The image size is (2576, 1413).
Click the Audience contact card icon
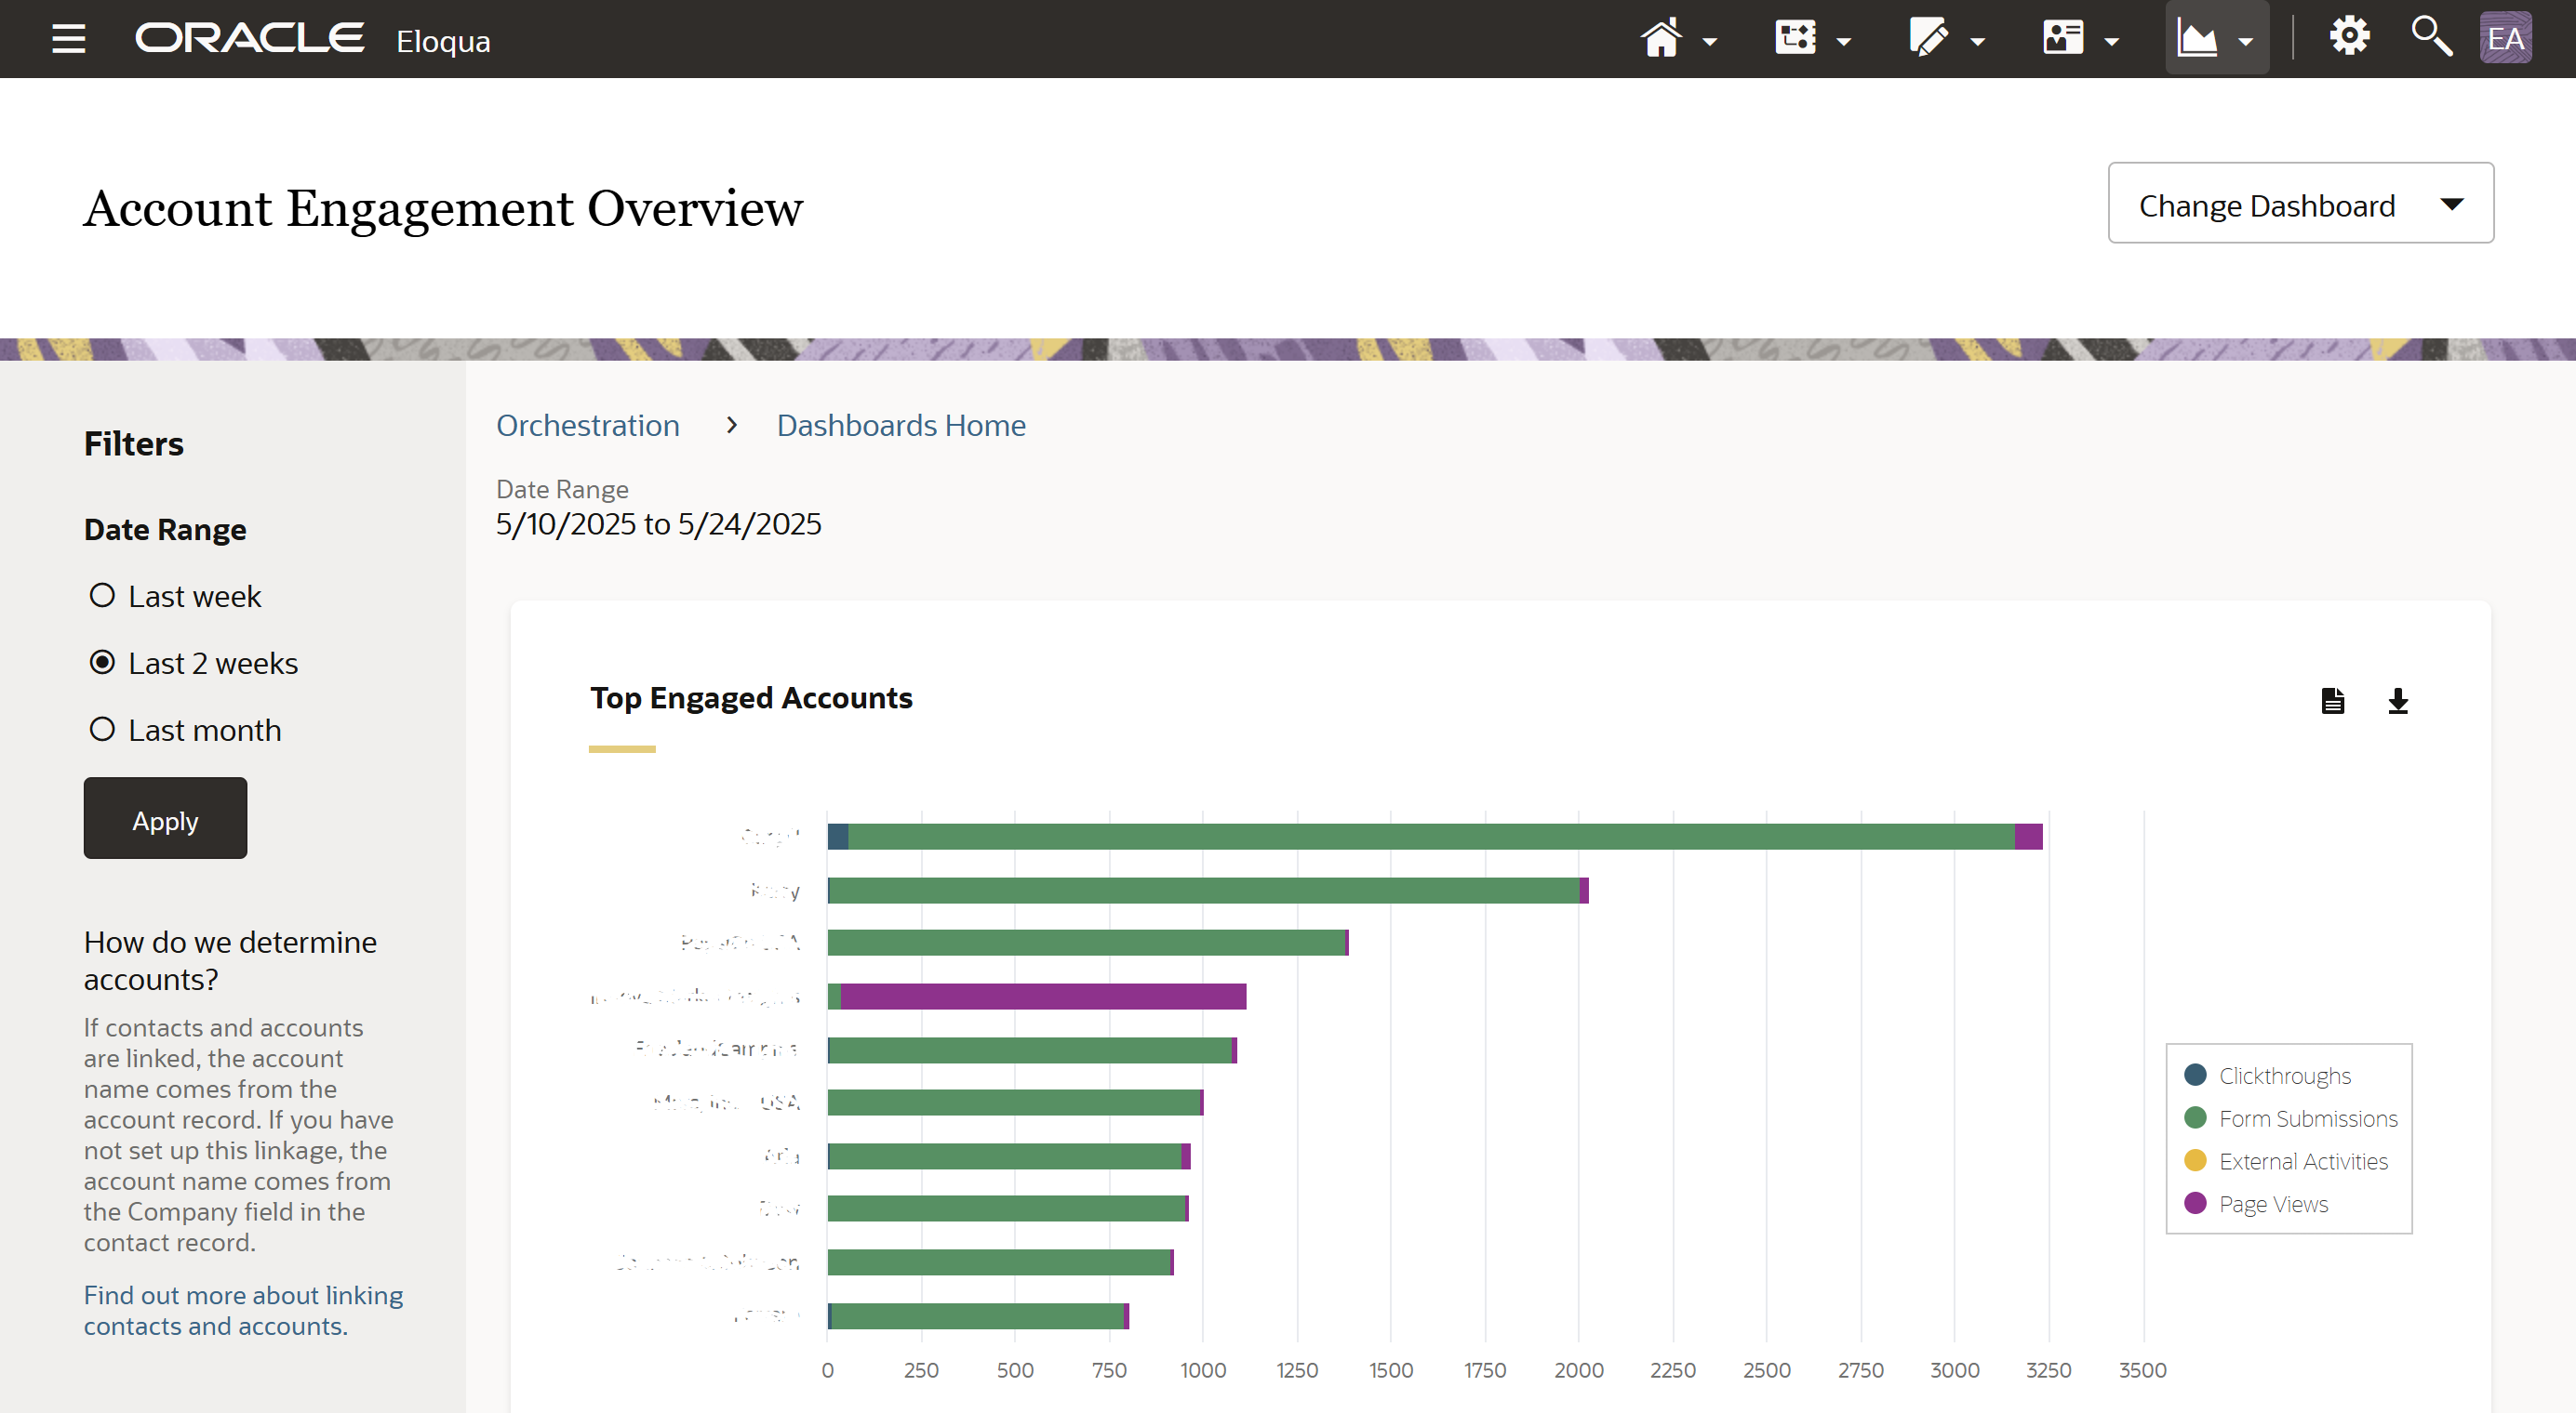(x=2063, y=38)
